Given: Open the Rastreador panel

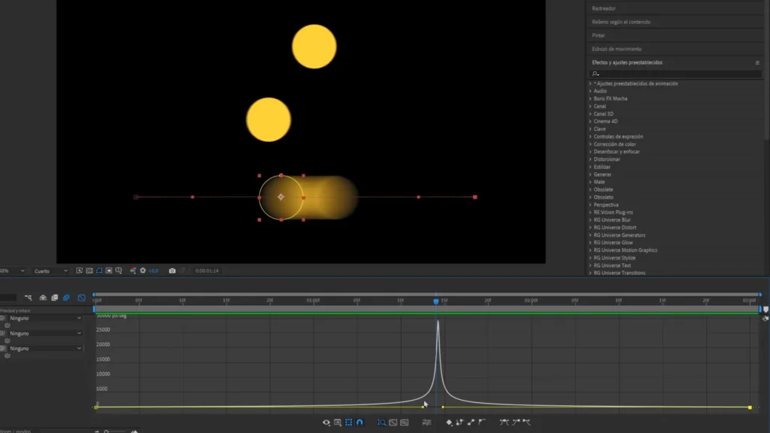Looking at the screenshot, I should tap(604, 8).
